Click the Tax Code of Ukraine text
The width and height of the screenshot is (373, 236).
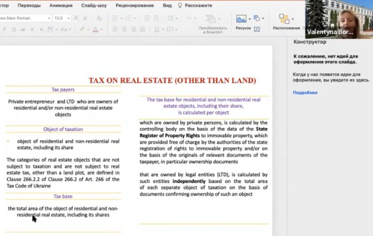[29, 185]
